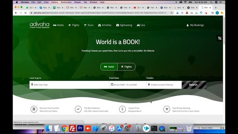Select the Hotel search mode toggle

[x=109, y=67]
